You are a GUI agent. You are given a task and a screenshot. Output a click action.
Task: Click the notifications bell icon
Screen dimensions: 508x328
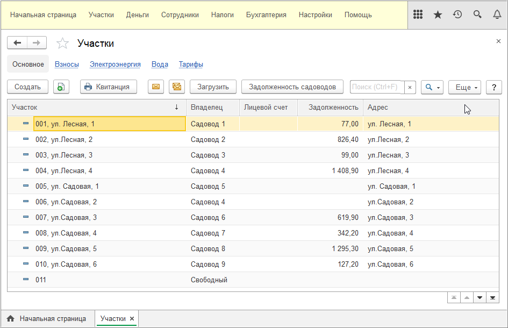tap(497, 15)
